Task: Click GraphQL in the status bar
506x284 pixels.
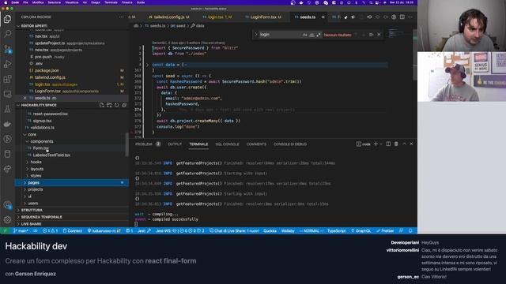Action: click(x=361, y=230)
